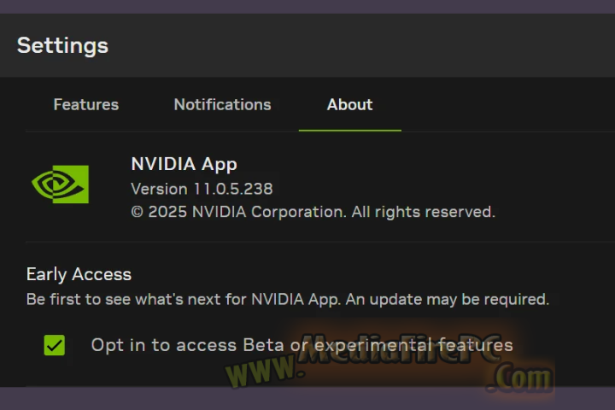Image resolution: width=615 pixels, height=410 pixels.
Task: Click the 'Opt in to access Beta' label
Action: (302, 345)
